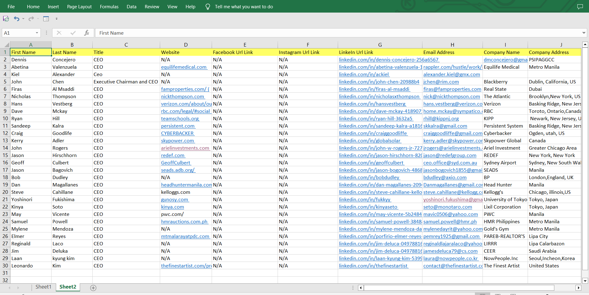Select the cell containing Saudi Arabia
This screenshot has height=295, width=589.
(x=554, y=251)
